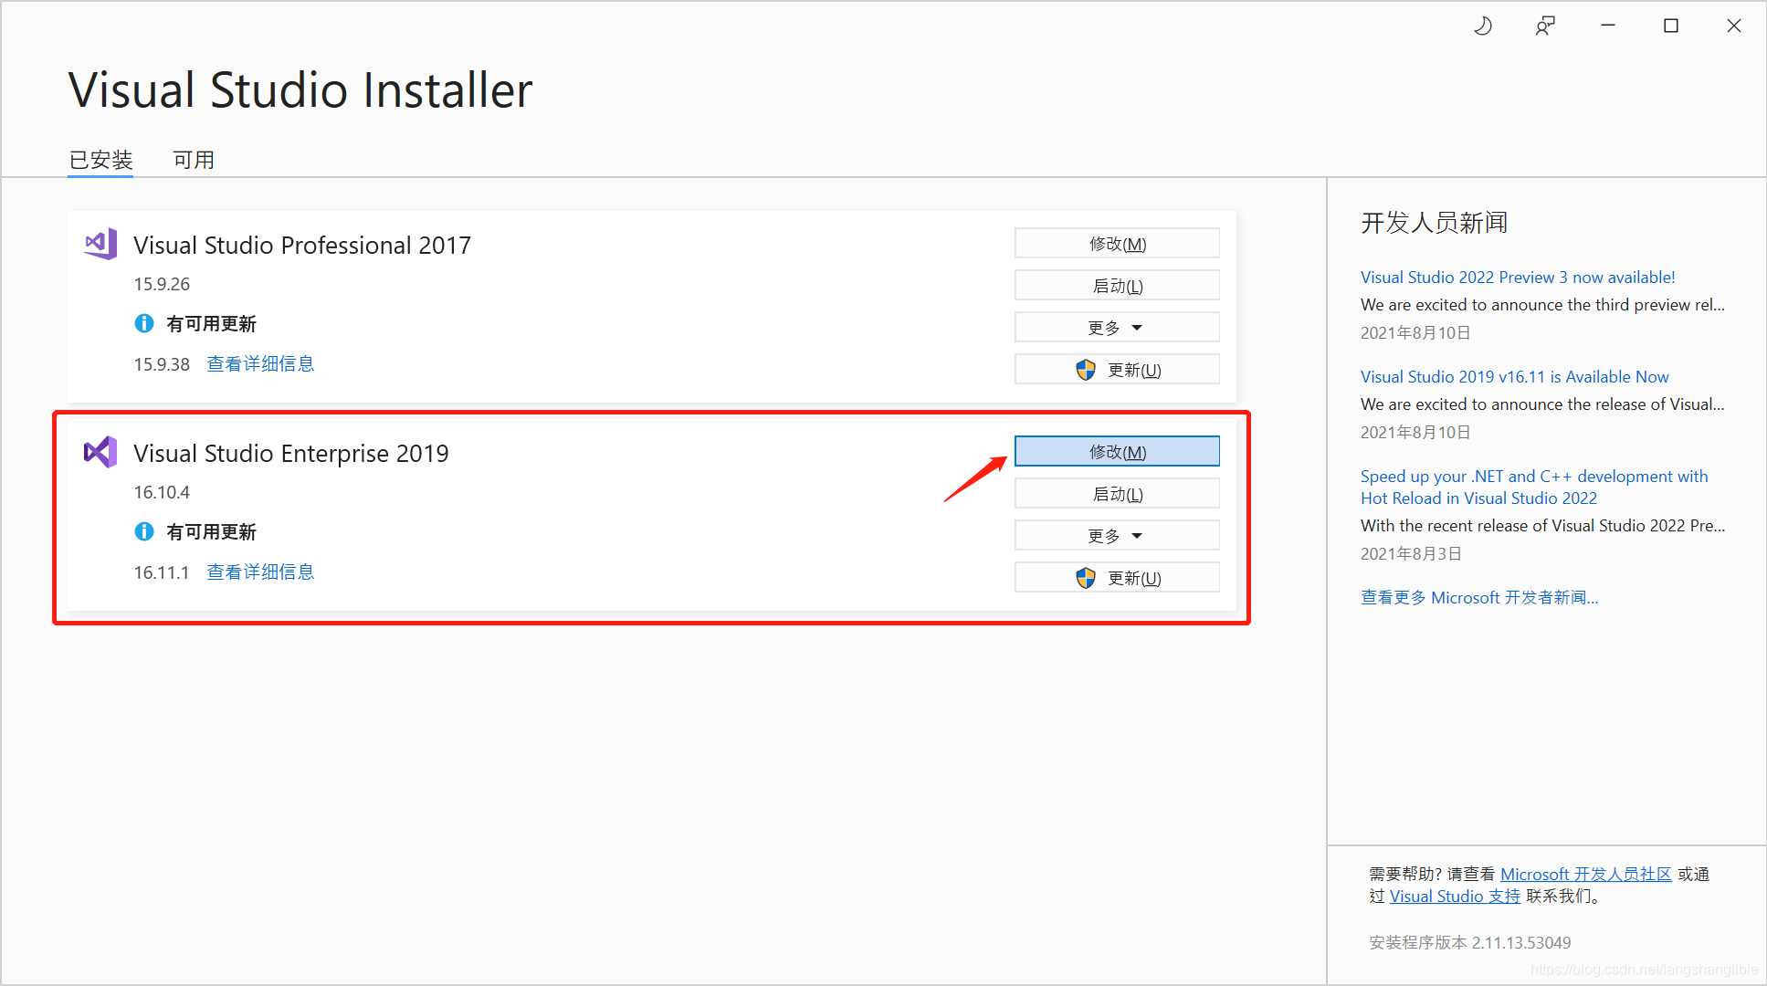This screenshot has width=1767, height=986.
Task: Click the 'Visual Studio Installer' heading
Action: (x=300, y=90)
